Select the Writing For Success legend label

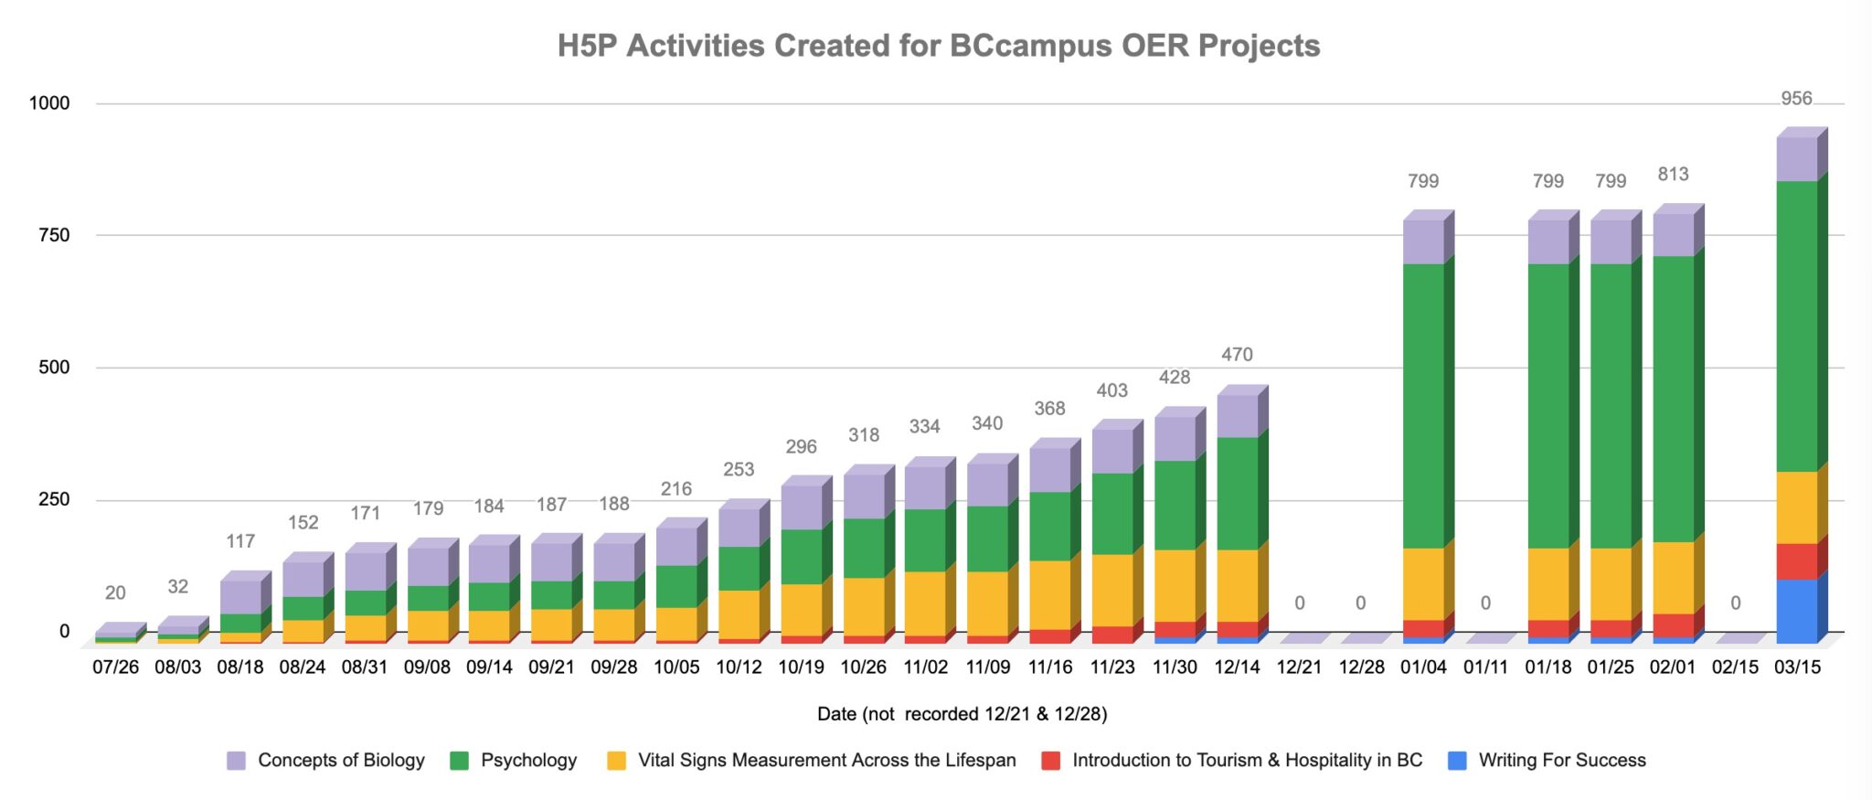(1561, 761)
